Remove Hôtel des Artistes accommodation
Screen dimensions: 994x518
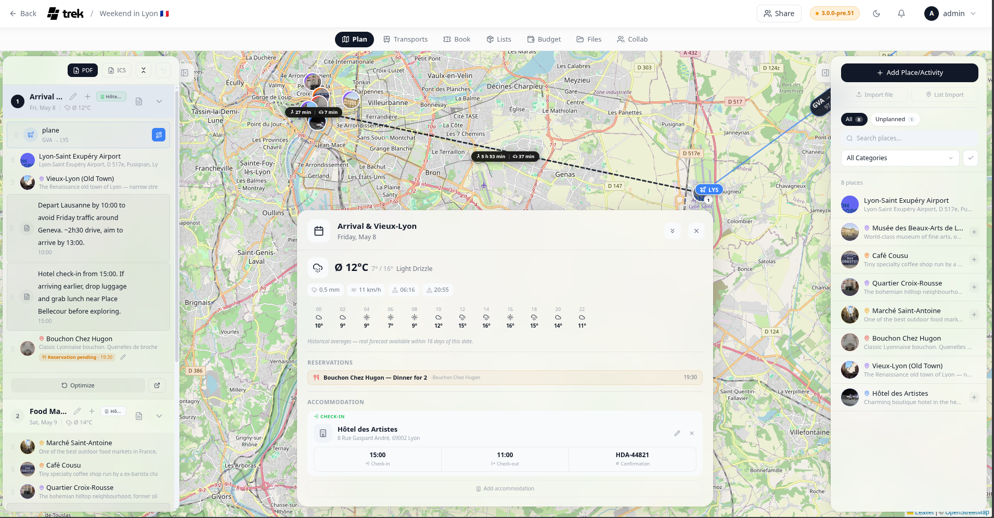[692, 433]
